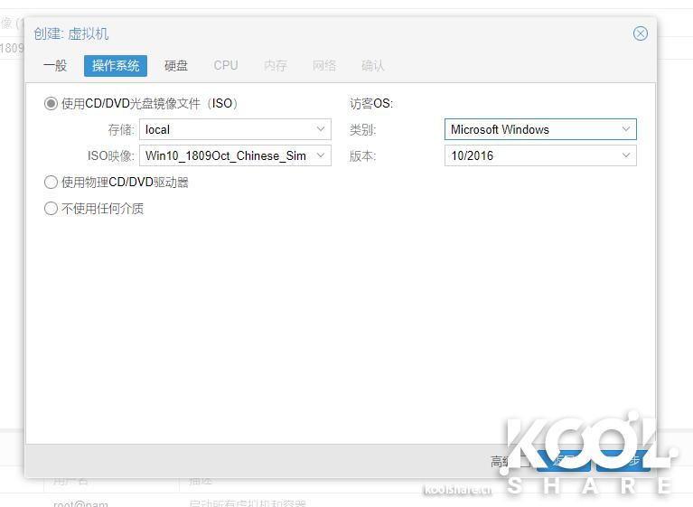Click the ISO映像 label

coord(111,155)
